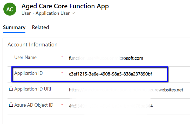Click the Application ID URI value field
The width and height of the screenshot is (190, 124).
tap(126, 90)
